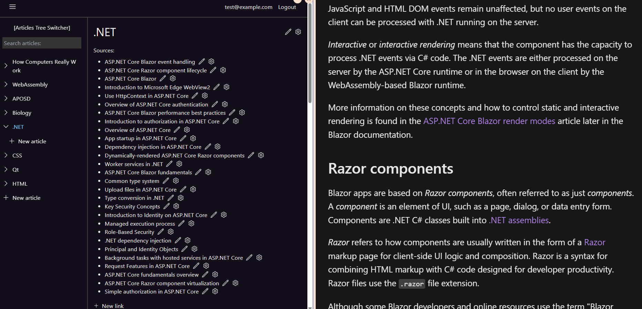Expand the WebAssembly tree node

[x=6, y=84]
